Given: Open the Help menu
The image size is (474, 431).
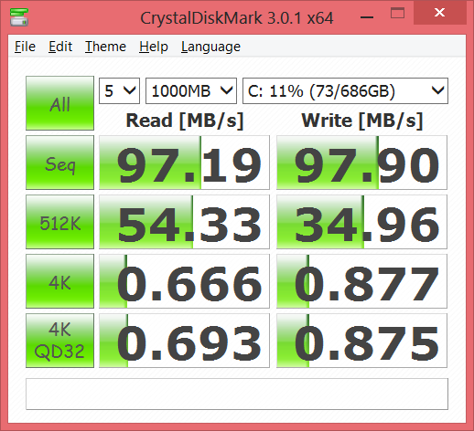Looking at the screenshot, I should point(154,47).
